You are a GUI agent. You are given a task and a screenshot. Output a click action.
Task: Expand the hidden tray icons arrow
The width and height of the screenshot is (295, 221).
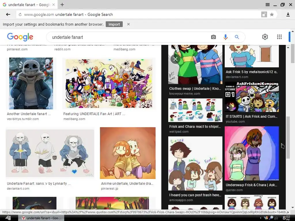click(260, 218)
